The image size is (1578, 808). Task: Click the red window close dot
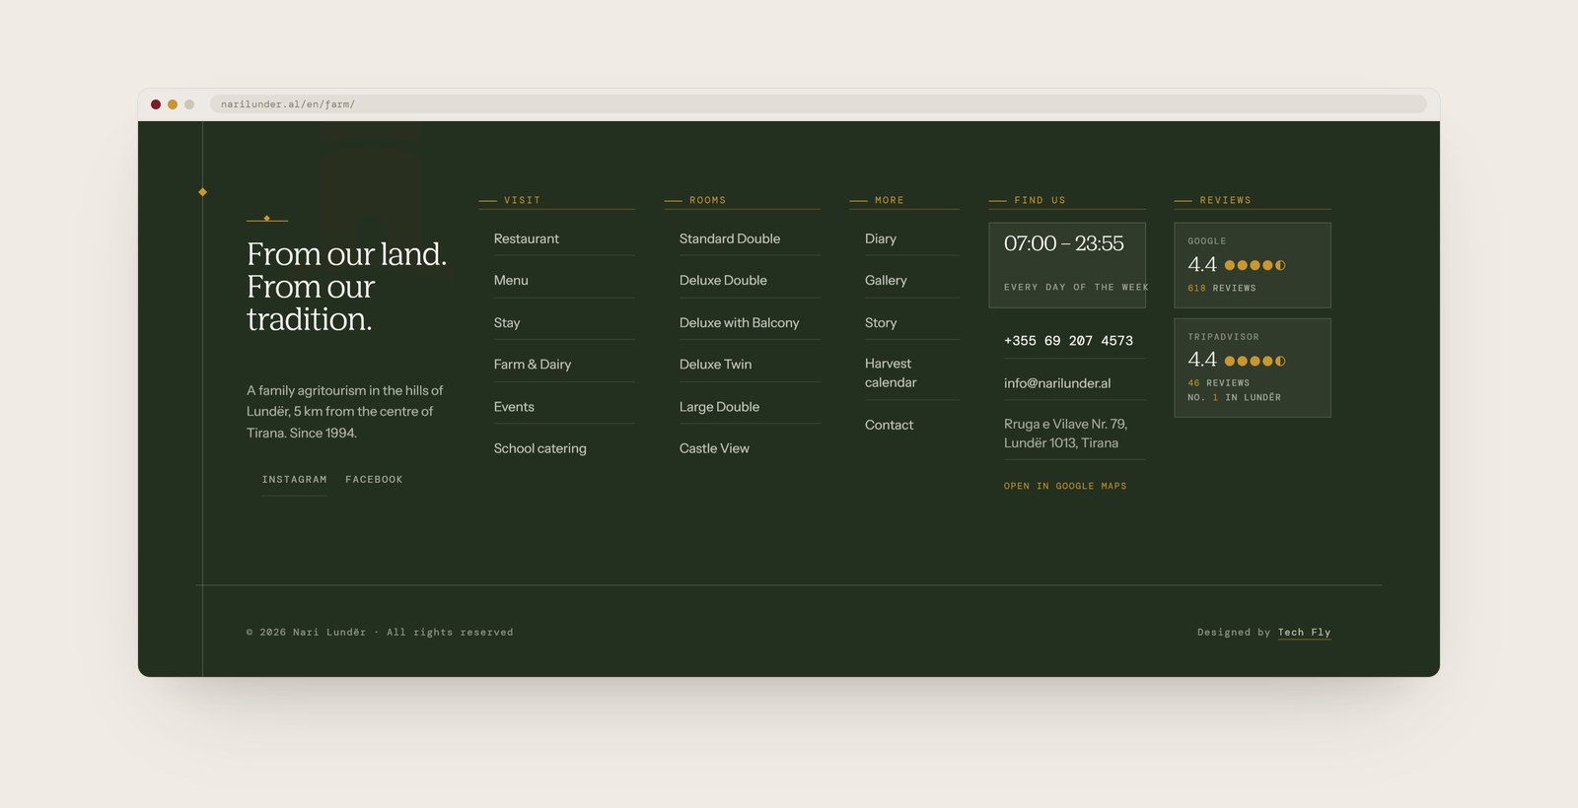click(156, 104)
